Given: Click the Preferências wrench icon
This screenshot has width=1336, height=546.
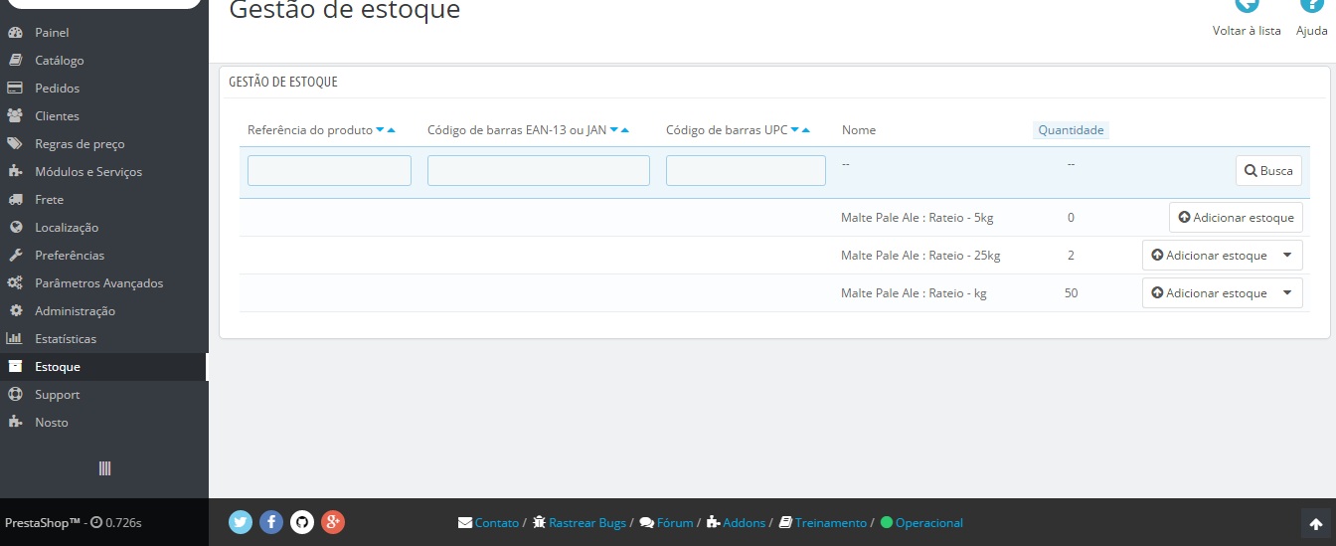Looking at the screenshot, I should tap(15, 256).
